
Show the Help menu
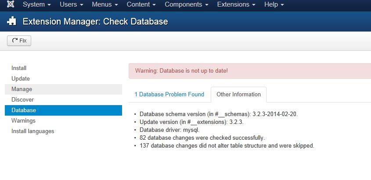point(274,5)
